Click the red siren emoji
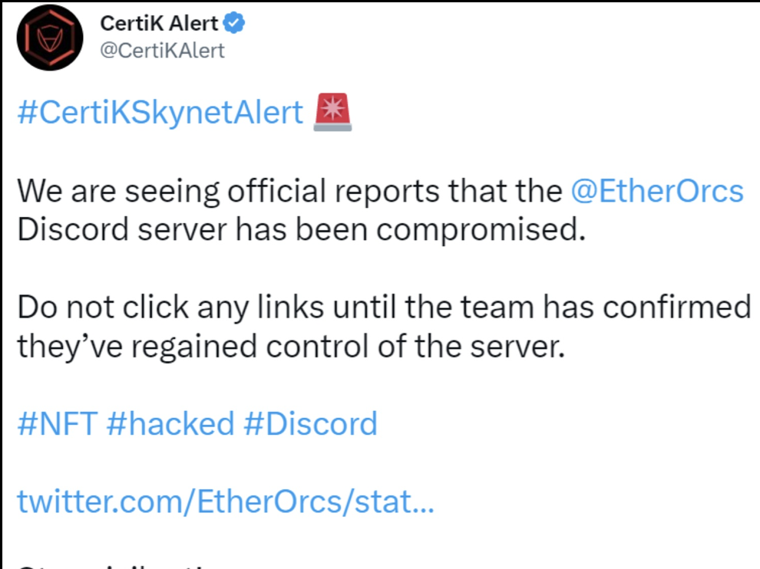This screenshot has width=760, height=569. (x=332, y=113)
